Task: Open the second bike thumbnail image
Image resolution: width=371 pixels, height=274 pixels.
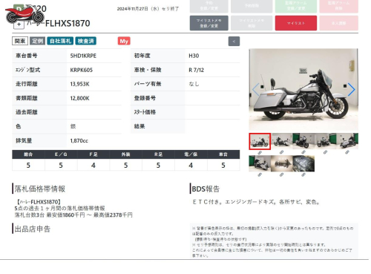Action: coord(281,141)
